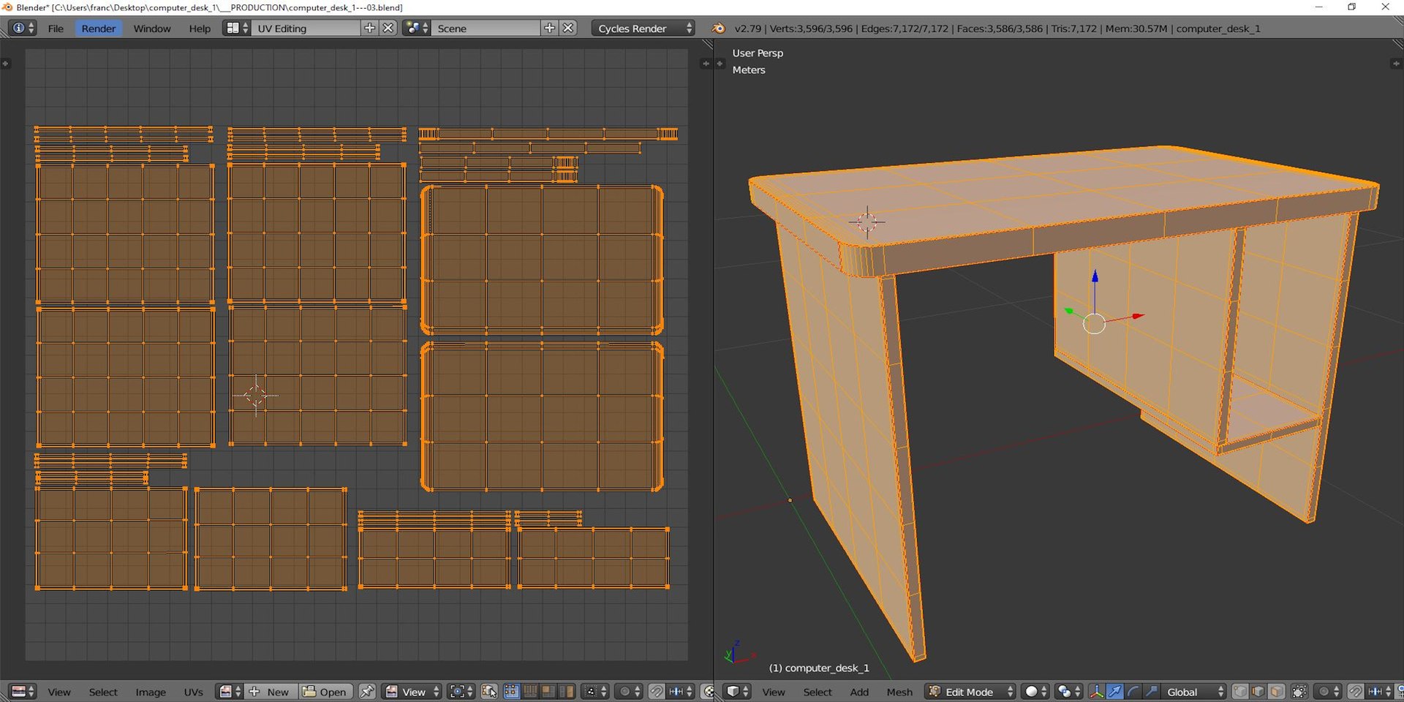Click New image button
Viewport: 1404px width, 702px height.
pos(270,691)
